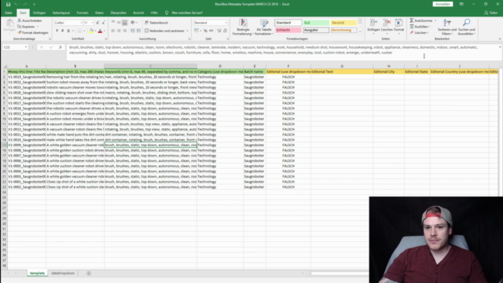503x283 pixels.
Task: Increase font size with large A icon
Action: pos(97,23)
